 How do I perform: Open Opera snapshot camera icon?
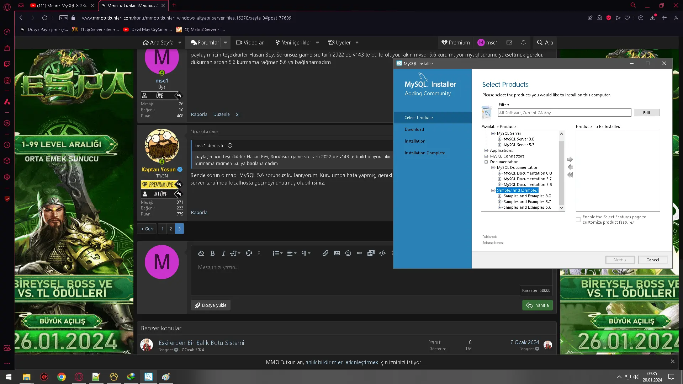coord(599,18)
